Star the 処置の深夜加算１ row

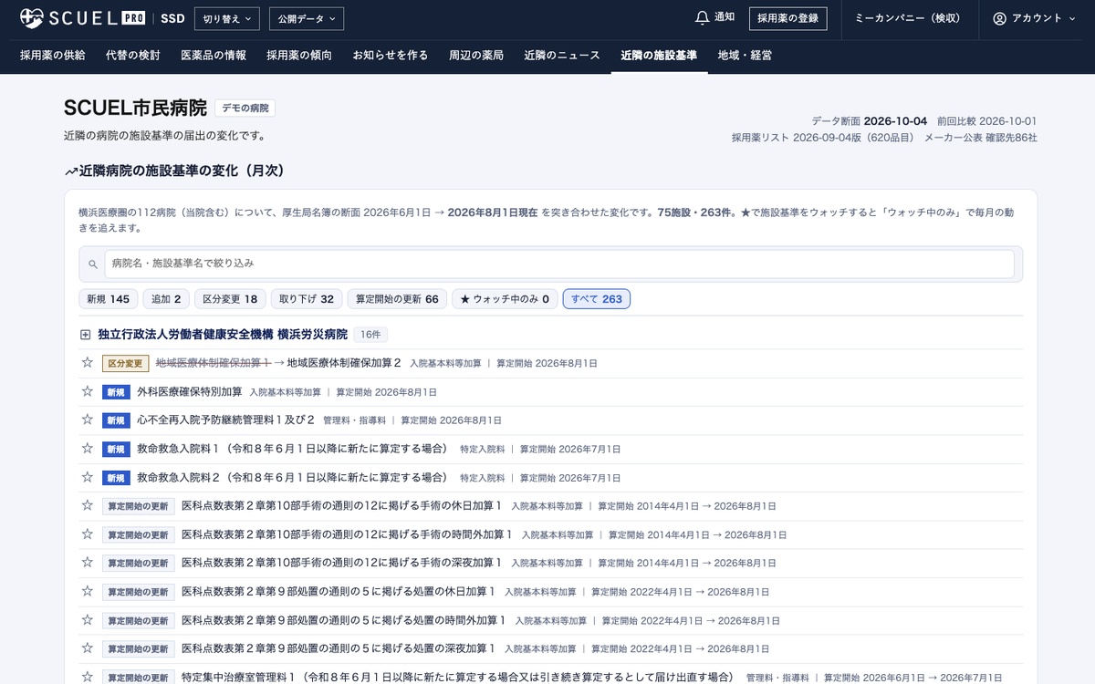click(88, 648)
